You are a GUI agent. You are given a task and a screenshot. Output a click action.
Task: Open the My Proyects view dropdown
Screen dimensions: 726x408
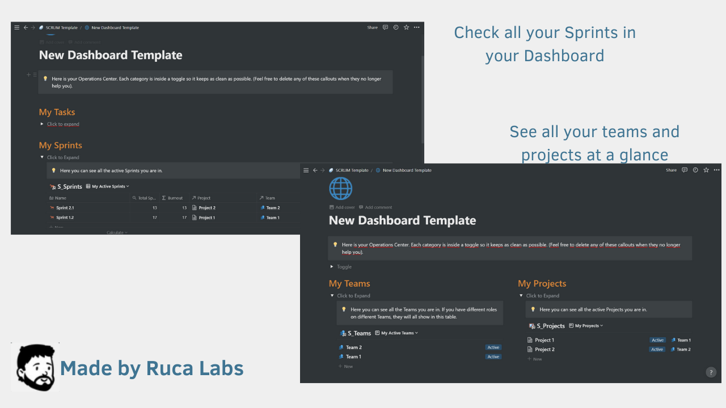[x=586, y=325]
